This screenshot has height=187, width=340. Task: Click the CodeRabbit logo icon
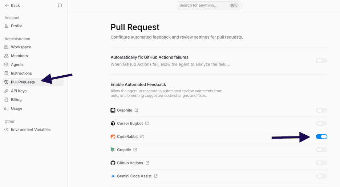(x=113, y=137)
